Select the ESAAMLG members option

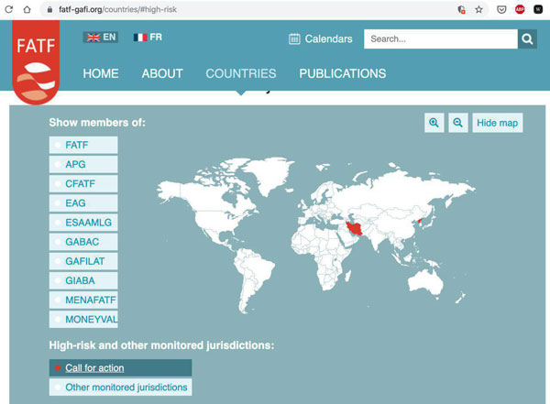[x=83, y=223]
